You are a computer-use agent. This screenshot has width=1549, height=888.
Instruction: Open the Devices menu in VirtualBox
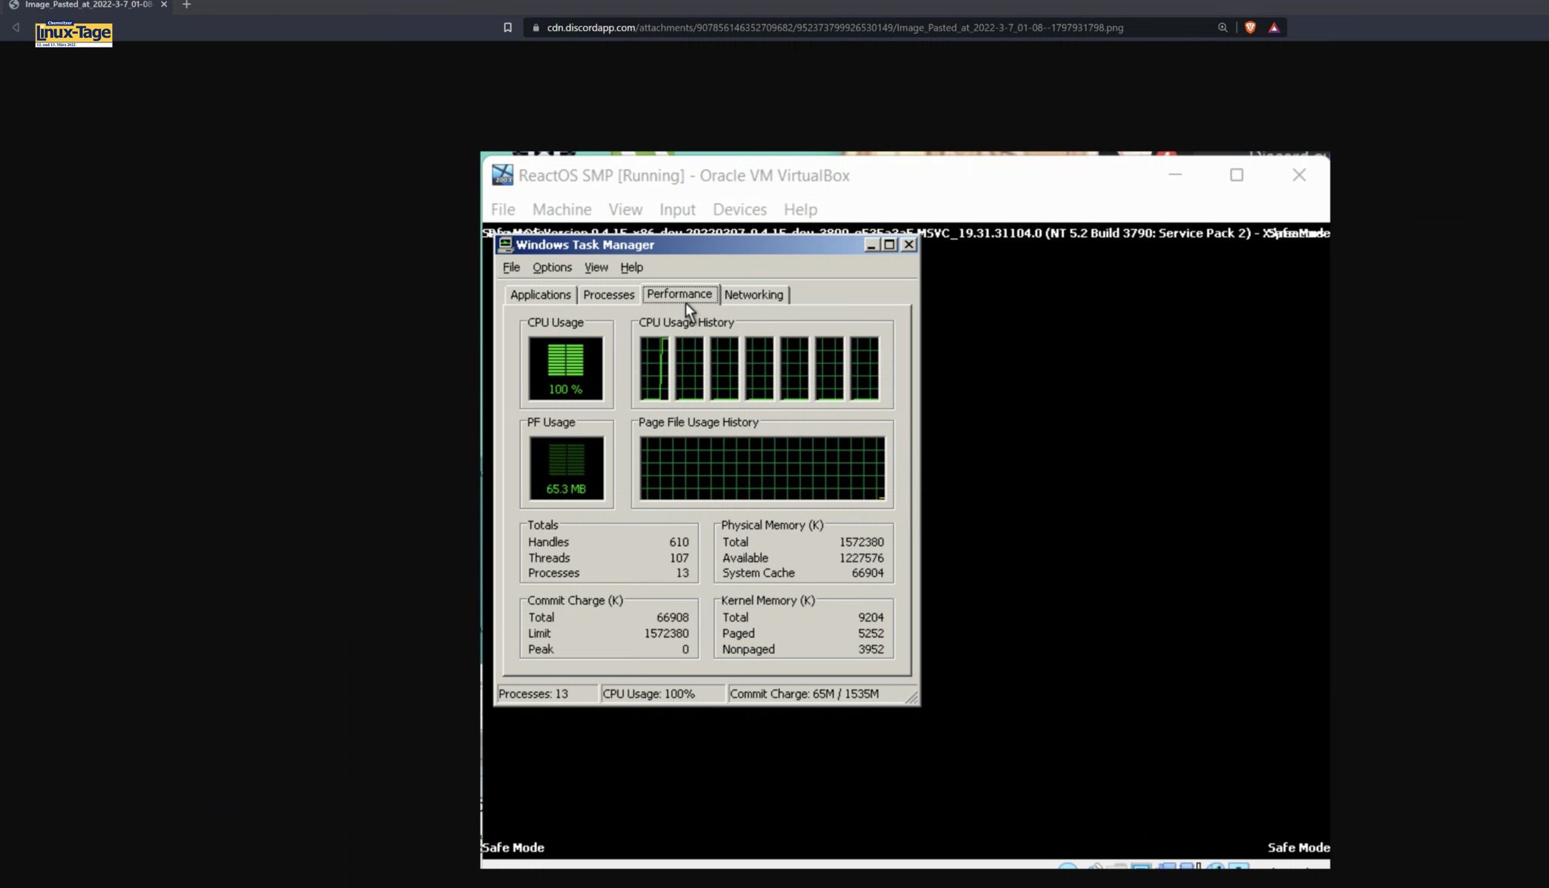coord(739,210)
